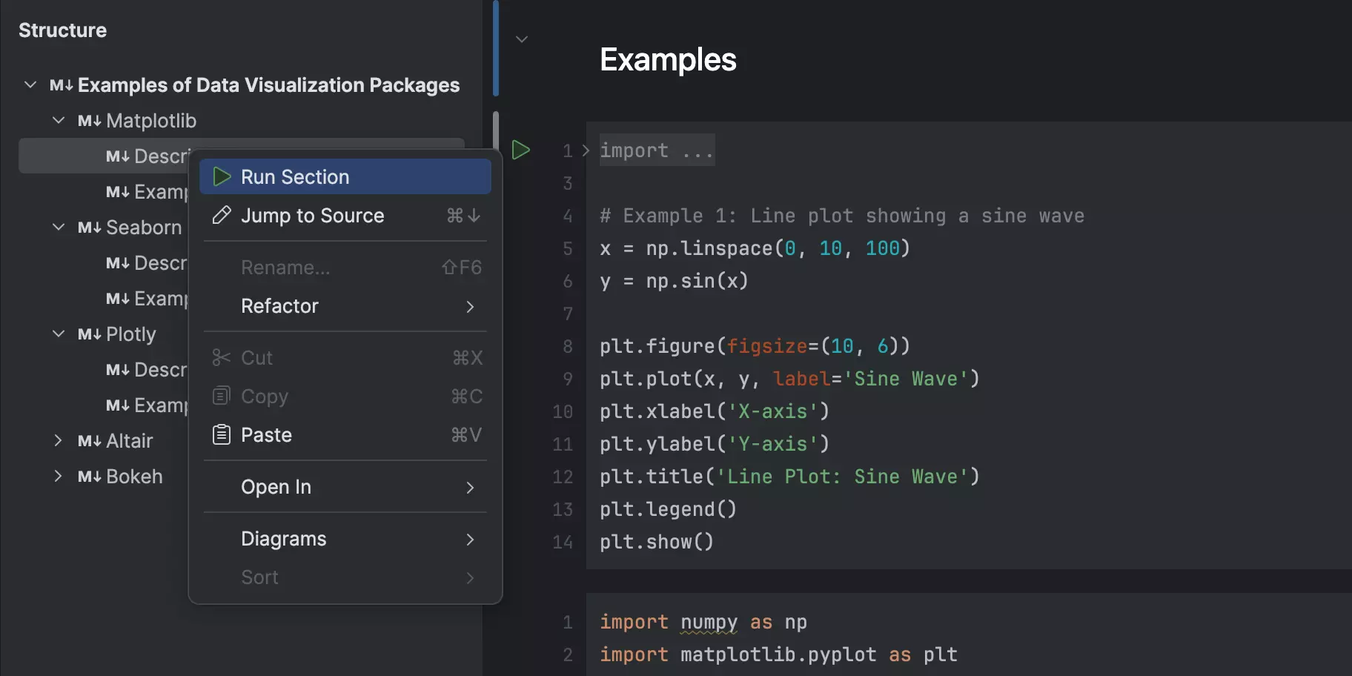This screenshot has width=1352, height=676.
Task: Collapse the Matplotlib tree node
Action: click(59, 120)
